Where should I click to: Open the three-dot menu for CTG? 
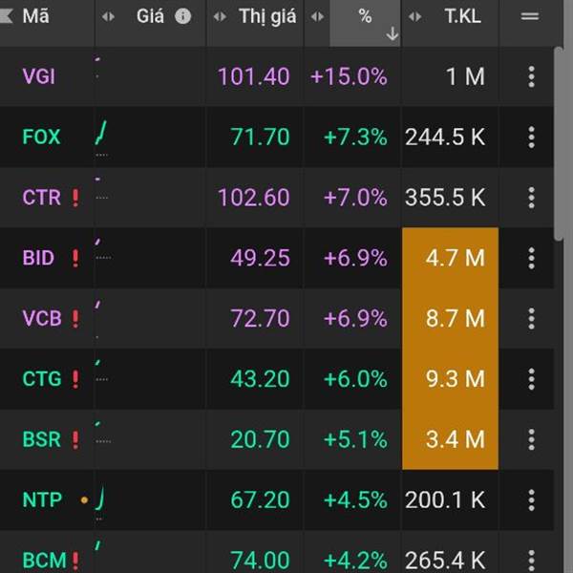pyautogui.click(x=531, y=379)
